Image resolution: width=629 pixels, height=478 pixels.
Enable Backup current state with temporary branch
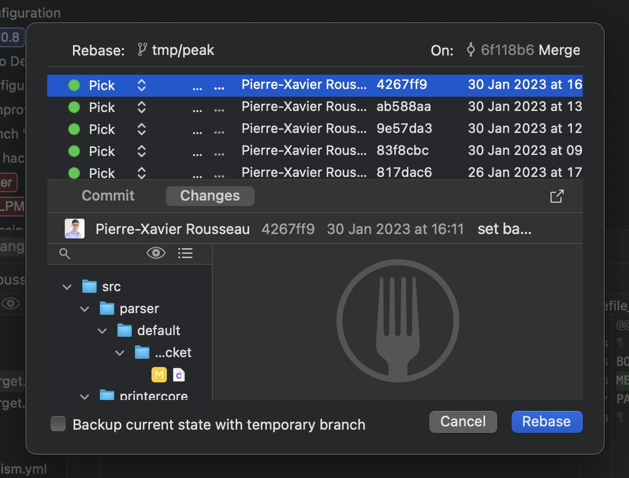(x=58, y=424)
